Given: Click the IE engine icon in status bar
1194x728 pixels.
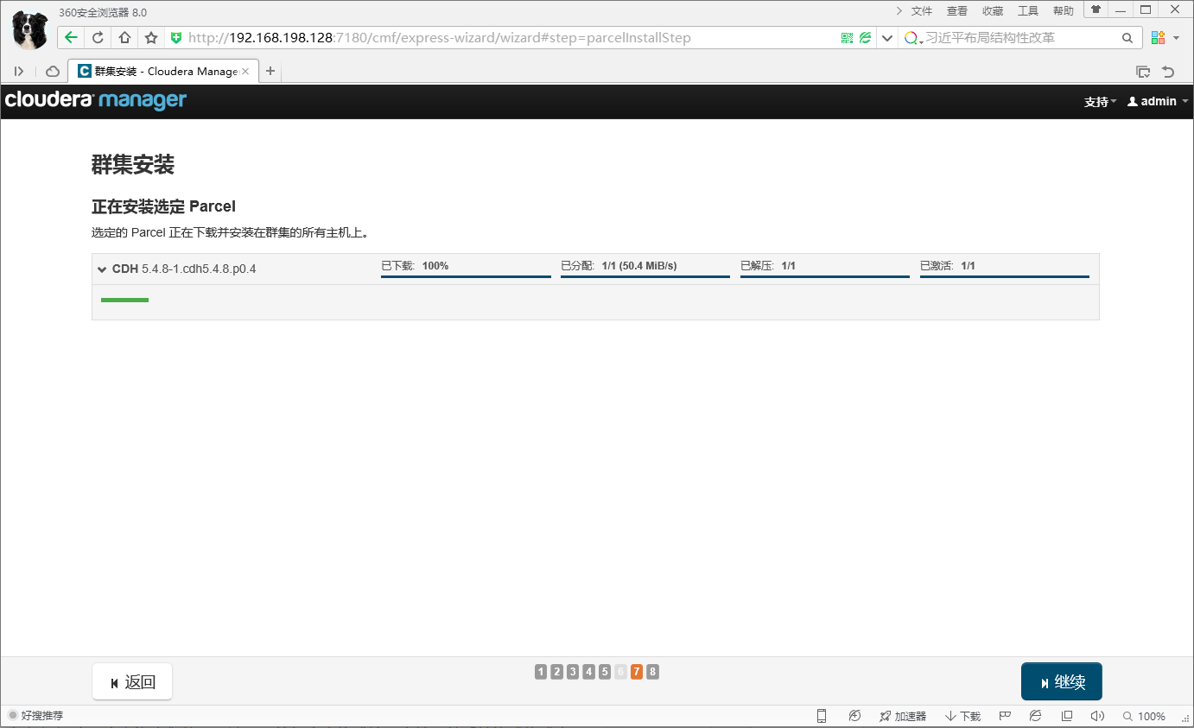Looking at the screenshot, I should [1035, 716].
